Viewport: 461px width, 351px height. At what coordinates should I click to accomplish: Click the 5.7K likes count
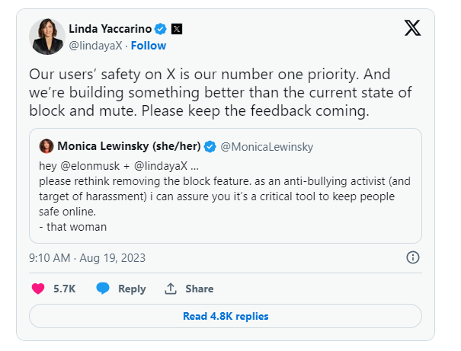click(64, 289)
